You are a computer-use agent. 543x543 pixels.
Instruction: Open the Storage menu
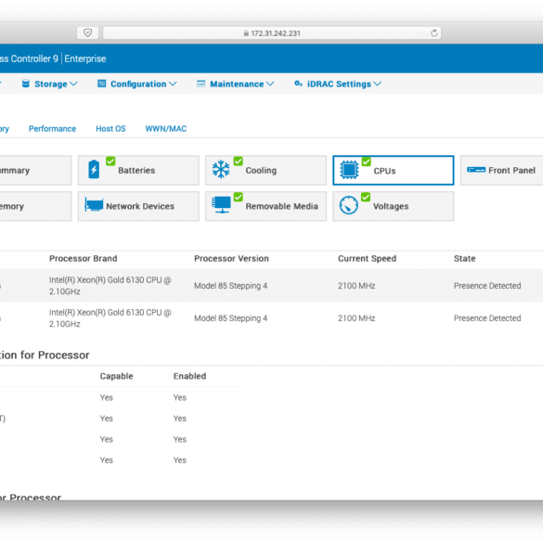[x=49, y=84]
